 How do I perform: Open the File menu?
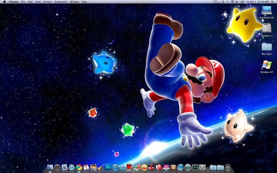tap(23, 2)
